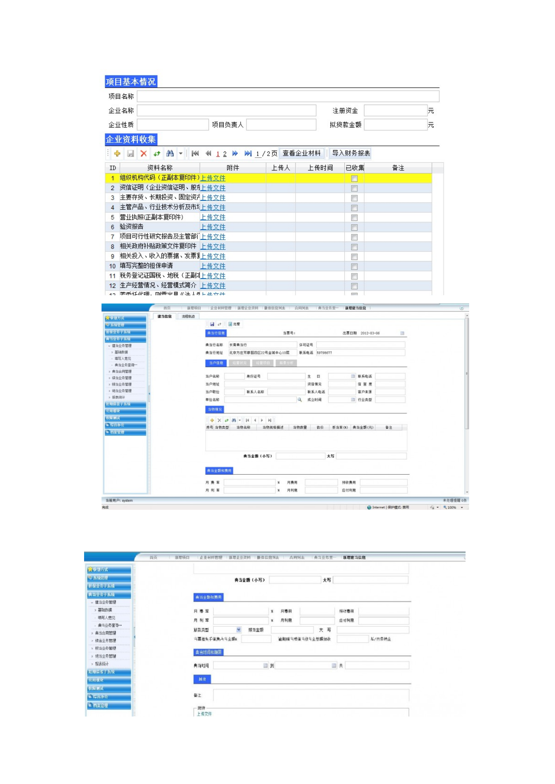
Task: Click 上传文件 link for 生产经营情况 row
Action: pos(213,286)
